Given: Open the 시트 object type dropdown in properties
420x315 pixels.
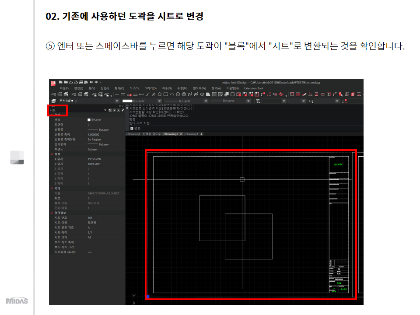Looking at the screenshot, I should (x=105, y=110).
